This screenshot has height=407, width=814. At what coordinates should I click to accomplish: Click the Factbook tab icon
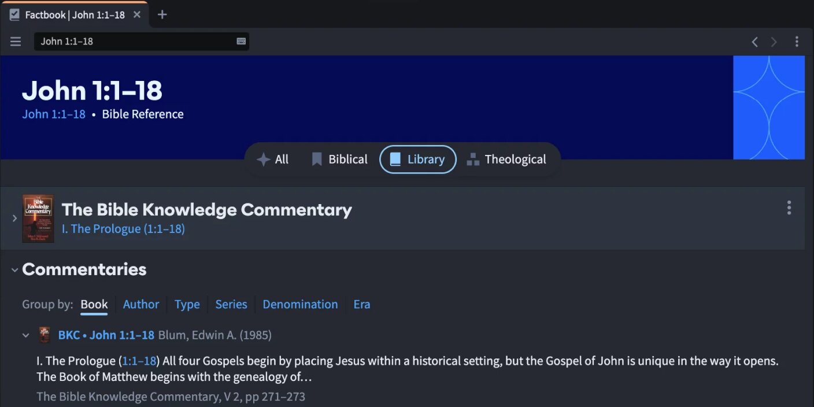pos(14,15)
